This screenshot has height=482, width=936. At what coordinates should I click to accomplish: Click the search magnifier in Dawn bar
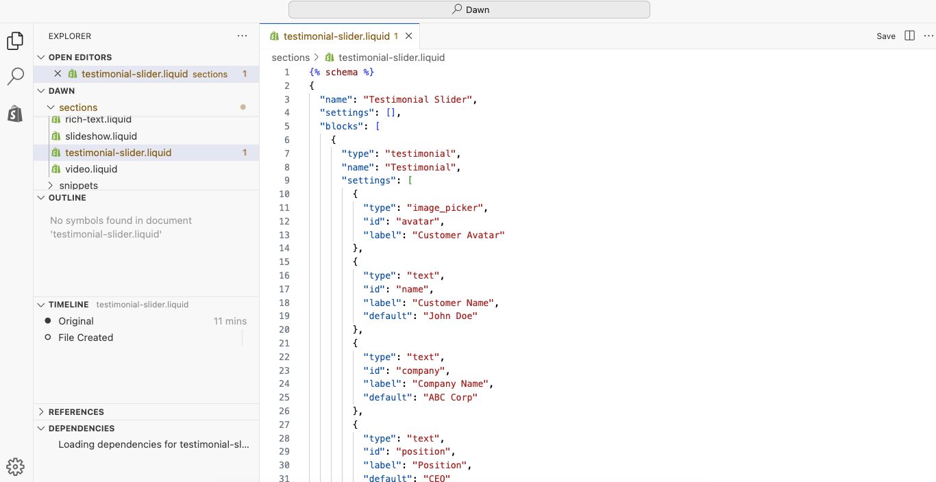457,10
